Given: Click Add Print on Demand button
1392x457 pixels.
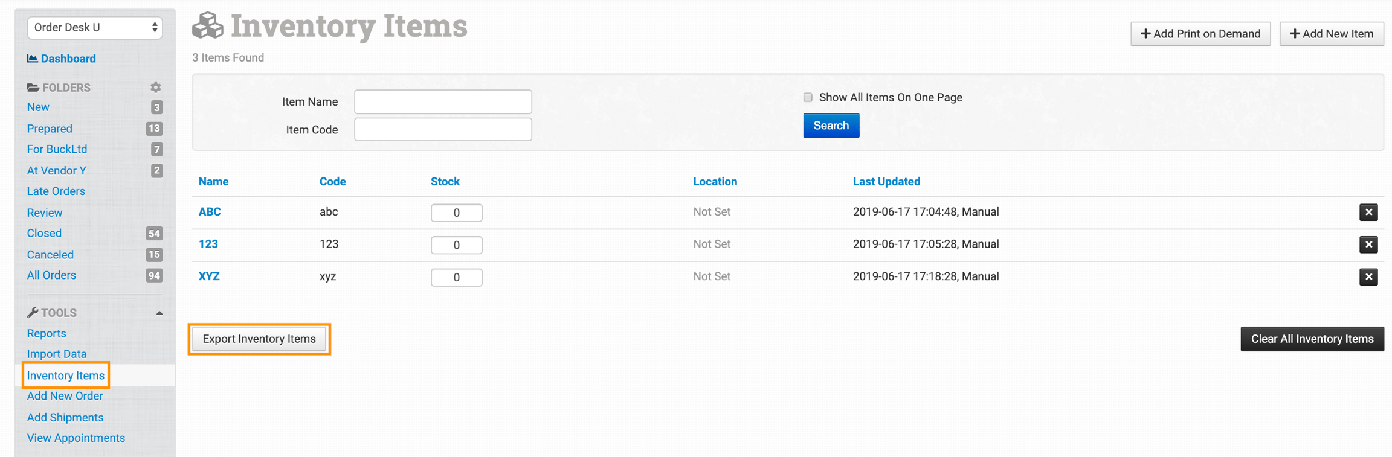Looking at the screenshot, I should pos(1200,34).
